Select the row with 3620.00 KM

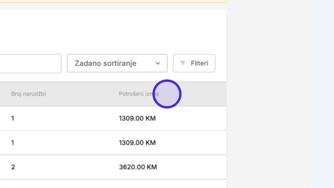[113, 167]
